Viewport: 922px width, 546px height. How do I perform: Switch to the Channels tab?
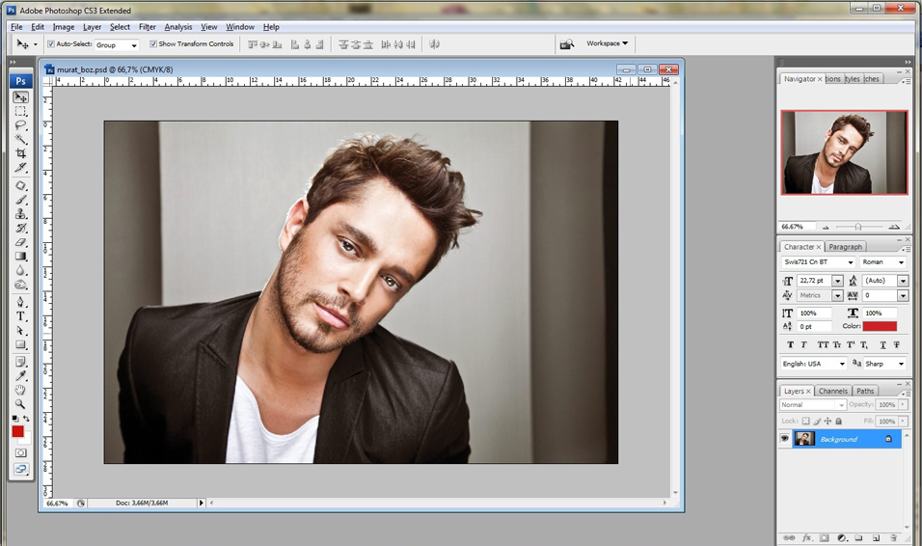click(832, 391)
